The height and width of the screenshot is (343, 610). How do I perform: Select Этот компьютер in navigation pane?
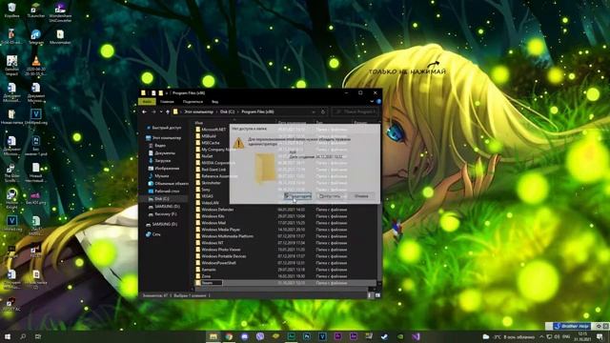(164, 137)
